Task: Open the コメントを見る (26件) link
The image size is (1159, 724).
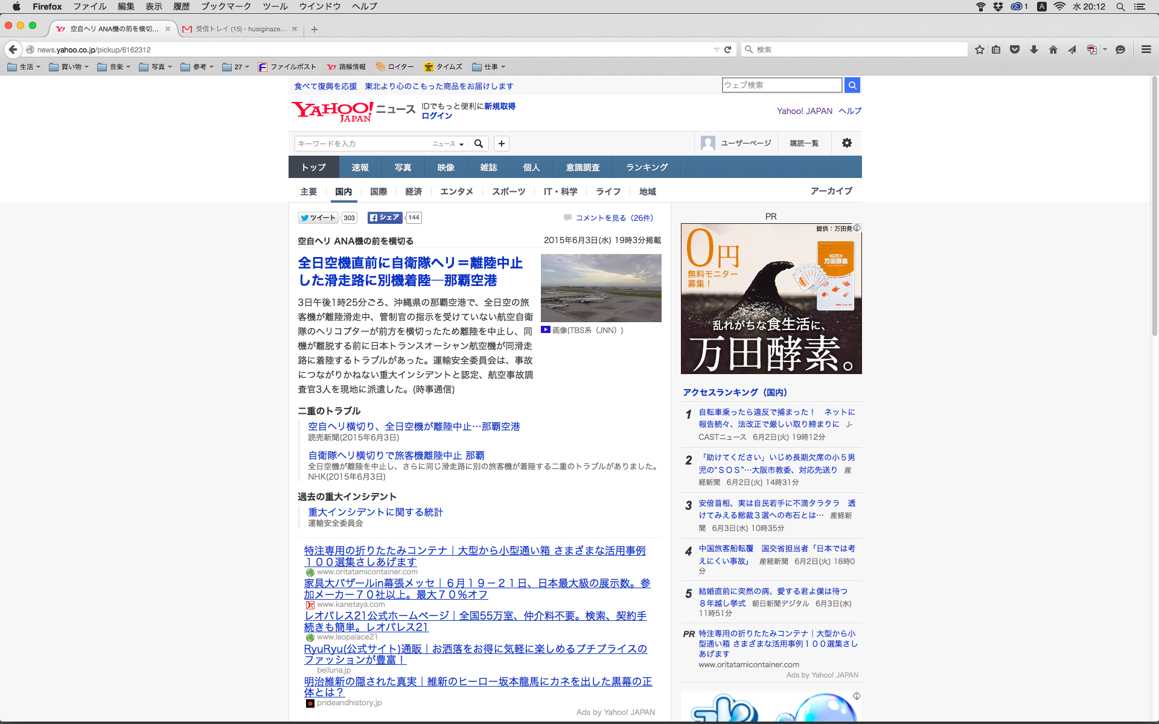Action: point(614,218)
